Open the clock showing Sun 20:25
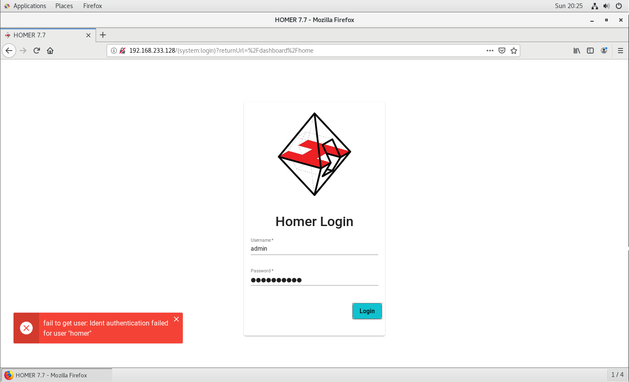Viewport: 629px width, 382px height. pyautogui.click(x=569, y=6)
